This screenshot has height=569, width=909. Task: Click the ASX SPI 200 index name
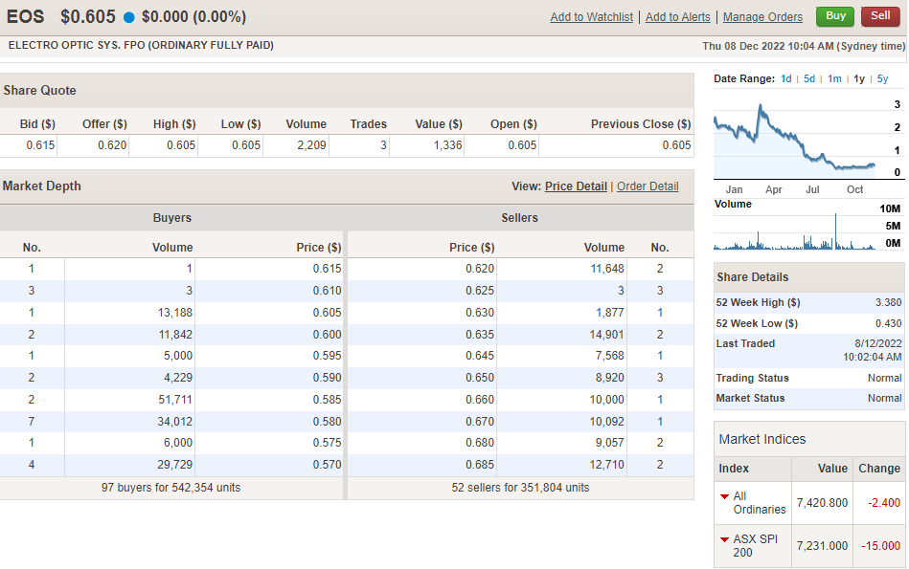tap(756, 546)
